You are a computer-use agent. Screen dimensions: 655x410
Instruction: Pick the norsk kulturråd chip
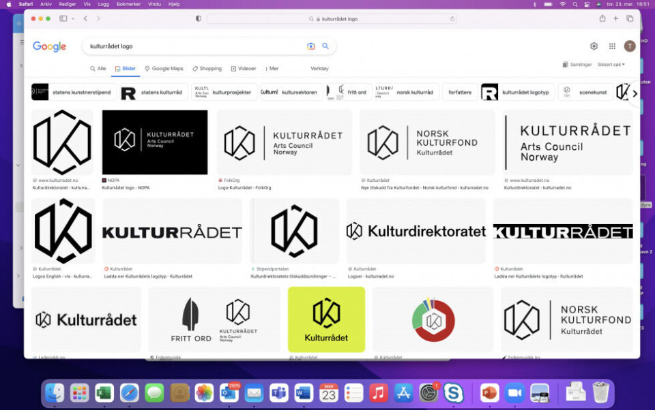[406, 92]
